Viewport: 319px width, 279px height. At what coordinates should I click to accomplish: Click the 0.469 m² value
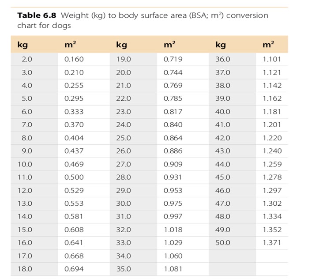coord(74,164)
